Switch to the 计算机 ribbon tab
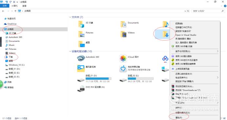Image resolution: width=227 pixels, height=120 pixels. pos(14,6)
